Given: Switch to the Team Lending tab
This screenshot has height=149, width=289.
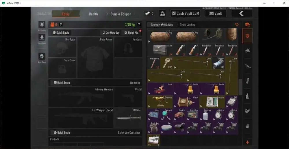Looking at the screenshot, I should click(188, 24).
